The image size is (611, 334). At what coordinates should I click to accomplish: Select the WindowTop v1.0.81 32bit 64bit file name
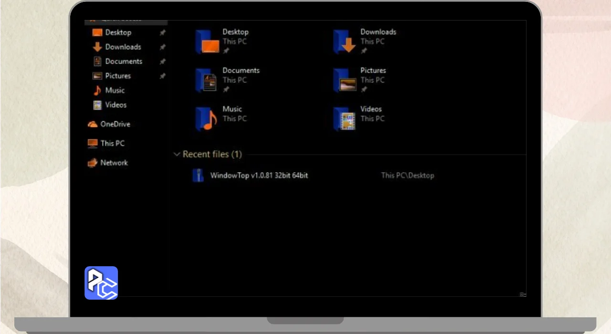tap(259, 176)
